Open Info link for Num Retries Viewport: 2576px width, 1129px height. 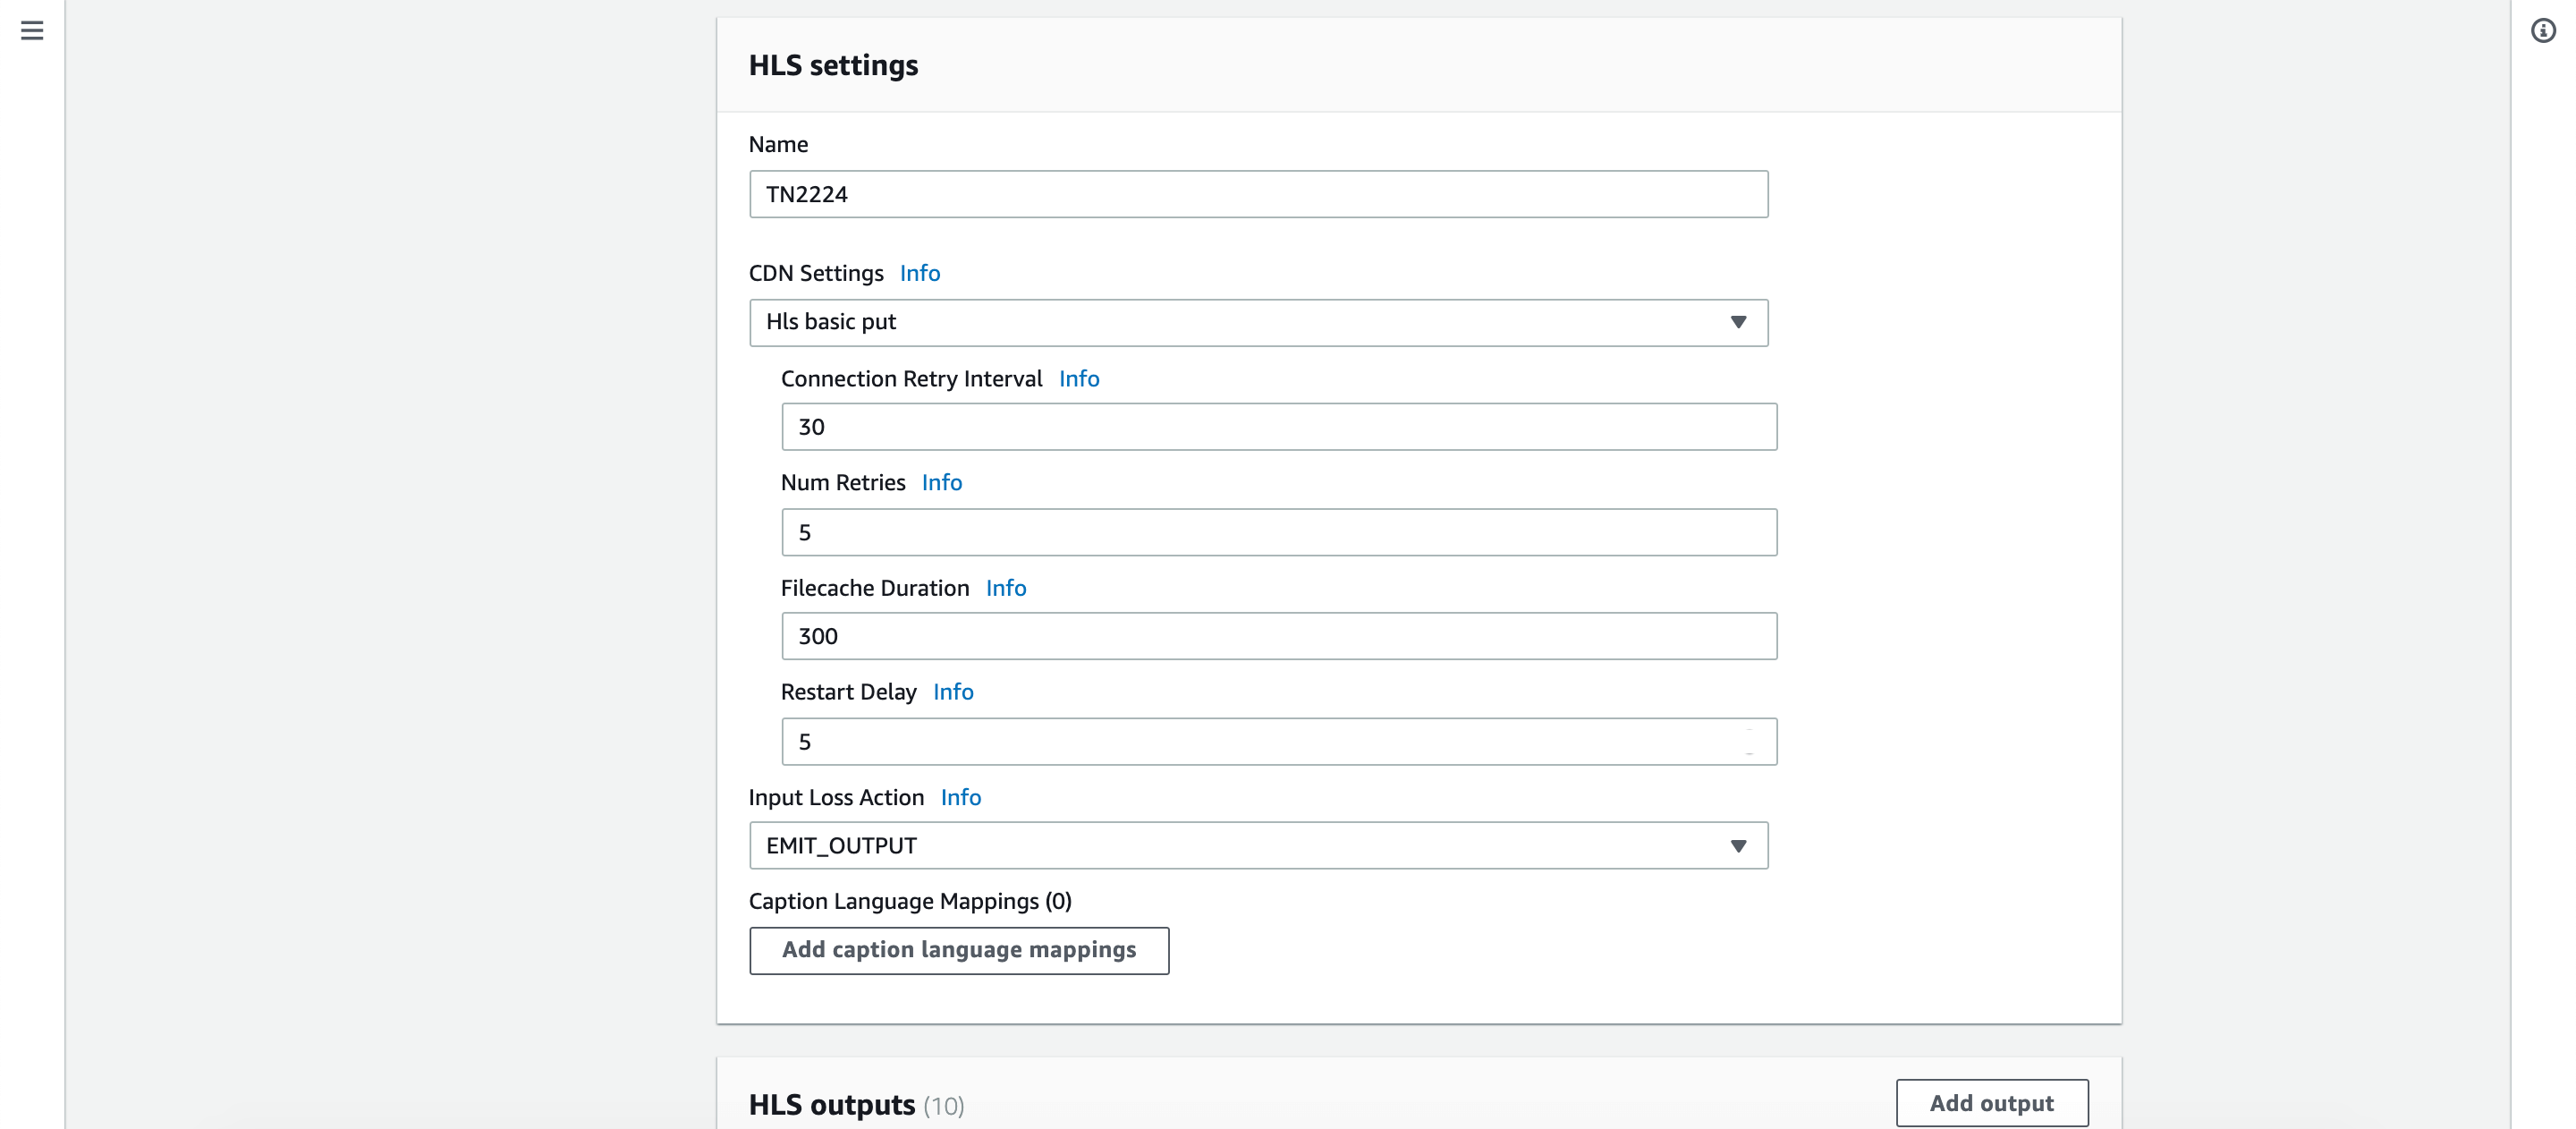(941, 483)
